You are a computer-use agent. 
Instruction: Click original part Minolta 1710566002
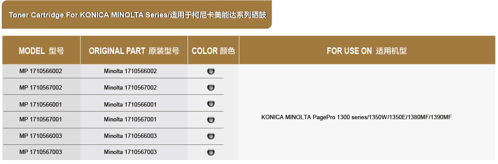point(130,71)
